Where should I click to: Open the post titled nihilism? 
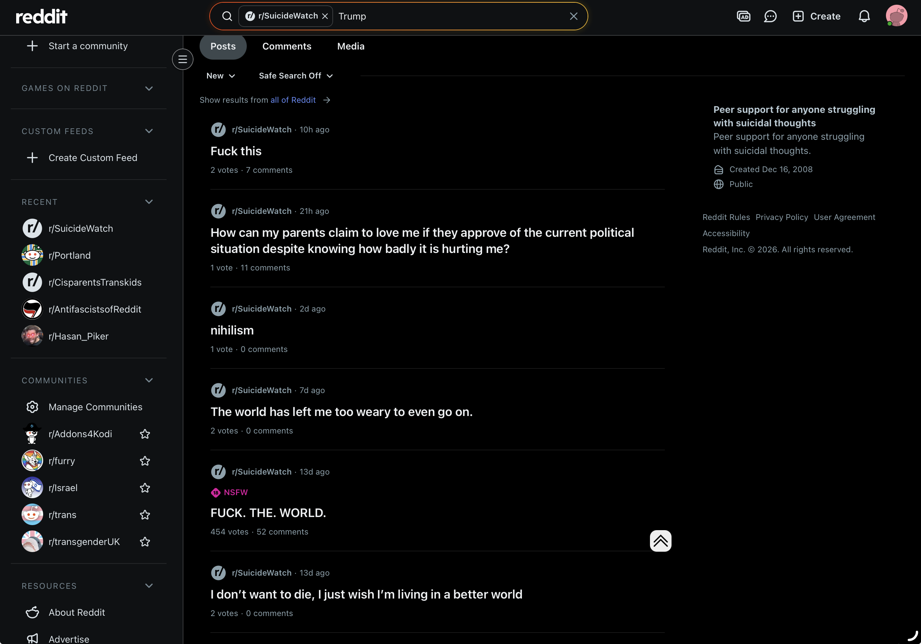click(x=232, y=330)
